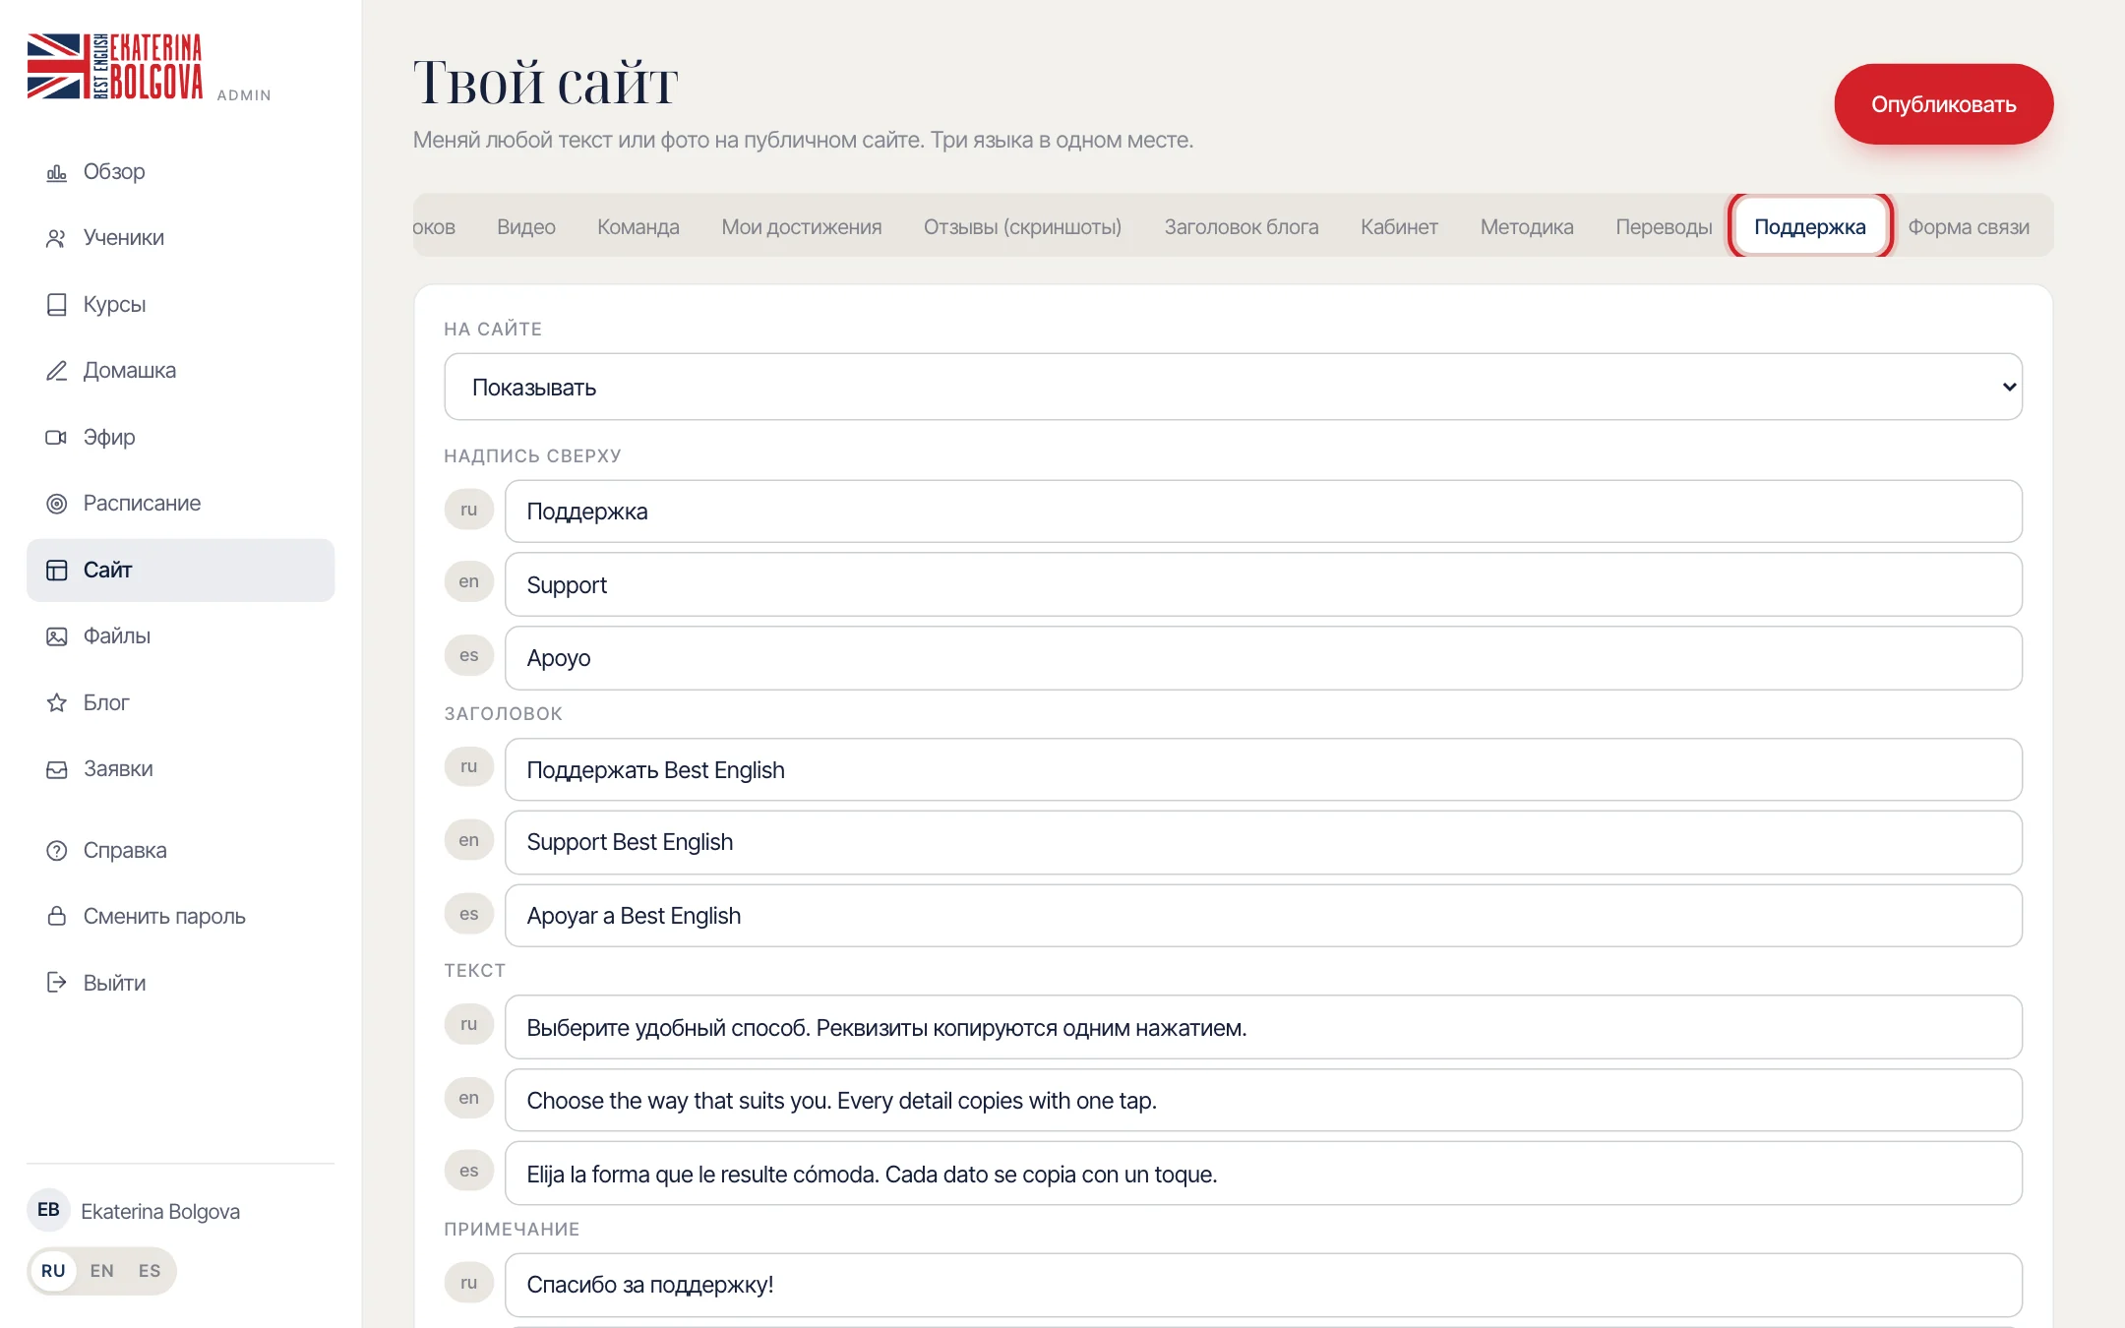Open the Видео tab

tap(525, 227)
